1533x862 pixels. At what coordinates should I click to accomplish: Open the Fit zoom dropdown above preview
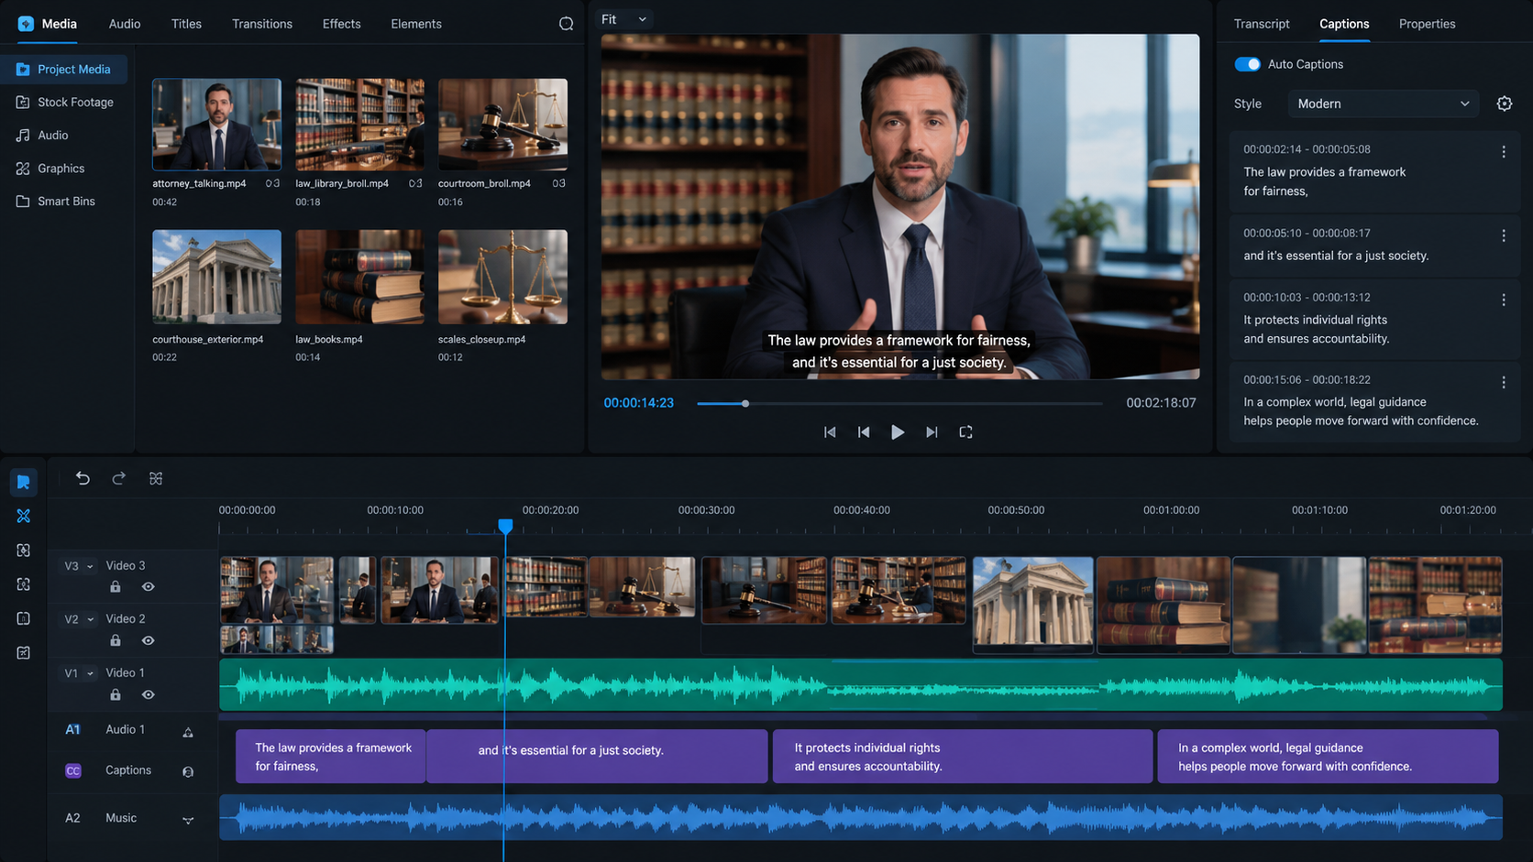coord(624,19)
